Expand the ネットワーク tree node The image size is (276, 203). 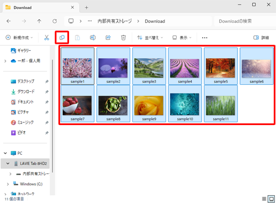(5, 194)
